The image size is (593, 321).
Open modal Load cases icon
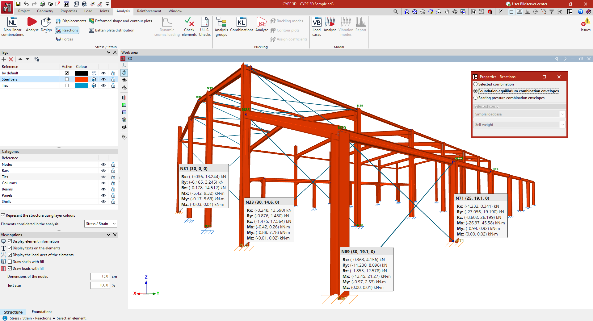coord(316,23)
